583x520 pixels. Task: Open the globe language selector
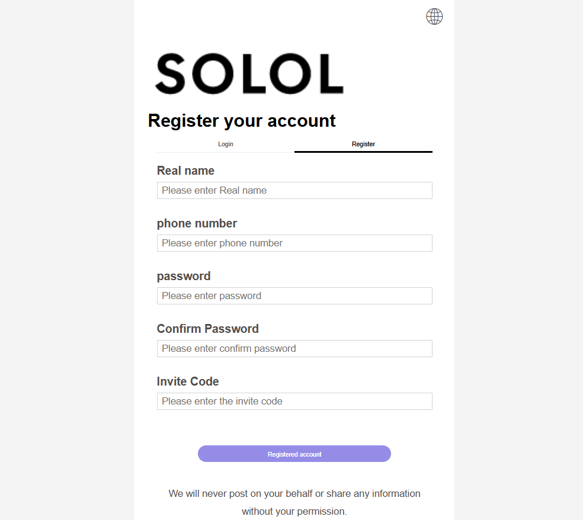pyautogui.click(x=434, y=17)
